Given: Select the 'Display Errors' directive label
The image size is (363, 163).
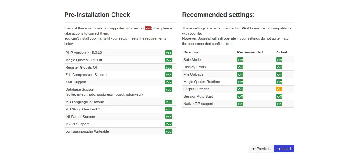Looking at the screenshot, I should 195,67.
